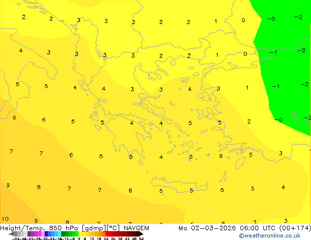
Task: Select the 'UTC' timezone label
Action: [269, 228]
